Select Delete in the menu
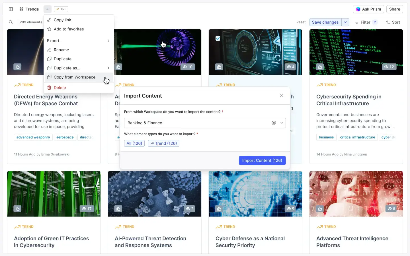 pos(79,88)
